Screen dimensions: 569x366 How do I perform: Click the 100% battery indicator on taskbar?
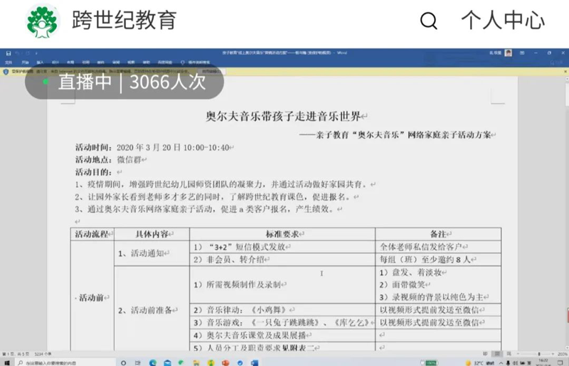[x=430, y=362]
